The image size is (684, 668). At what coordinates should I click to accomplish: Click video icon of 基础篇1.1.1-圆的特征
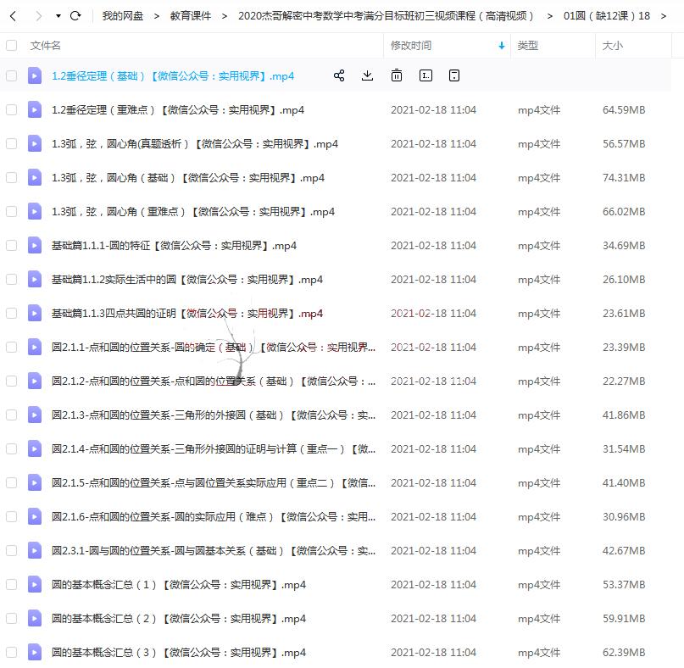tap(35, 245)
